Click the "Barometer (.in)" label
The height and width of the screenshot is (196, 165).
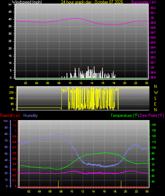click(143, 2)
